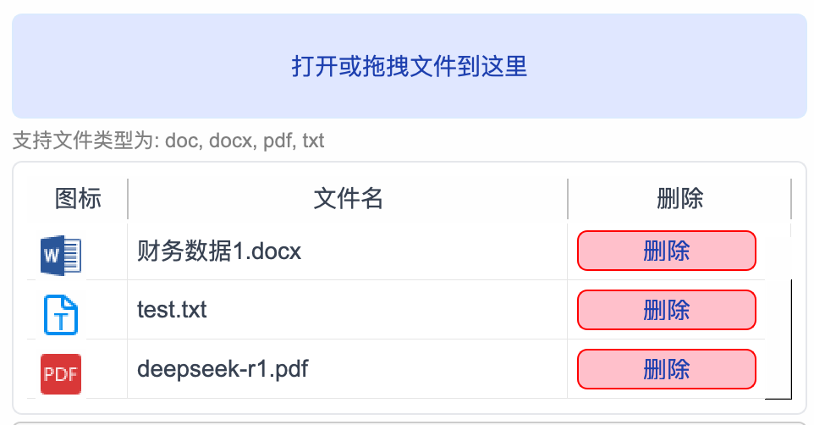Click blank space right of deepseek-r1.pdf name
The image size is (814, 425).
click(437, 369)
